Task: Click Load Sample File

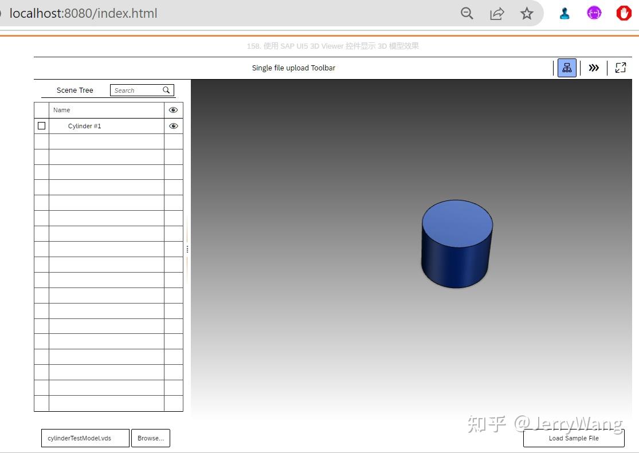Action: pos(574,438)
